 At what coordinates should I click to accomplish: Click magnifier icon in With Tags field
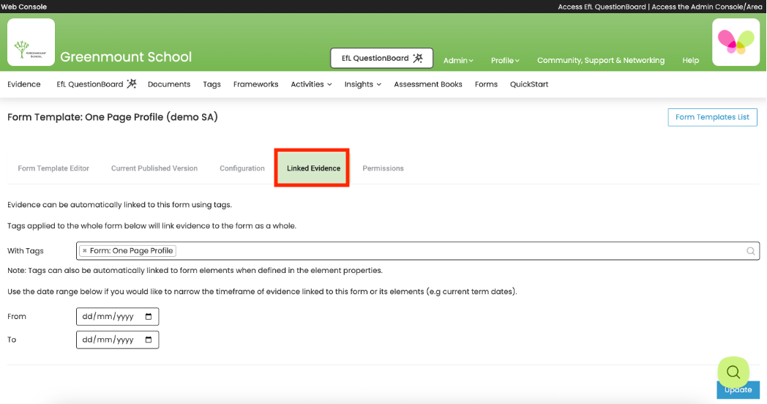(750, 251)
